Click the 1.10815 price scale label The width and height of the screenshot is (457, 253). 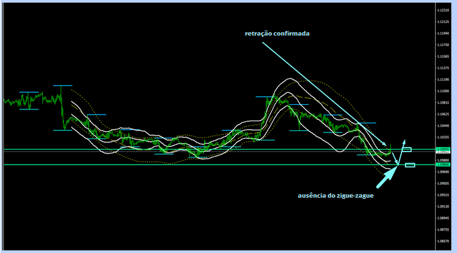point(443,103)
